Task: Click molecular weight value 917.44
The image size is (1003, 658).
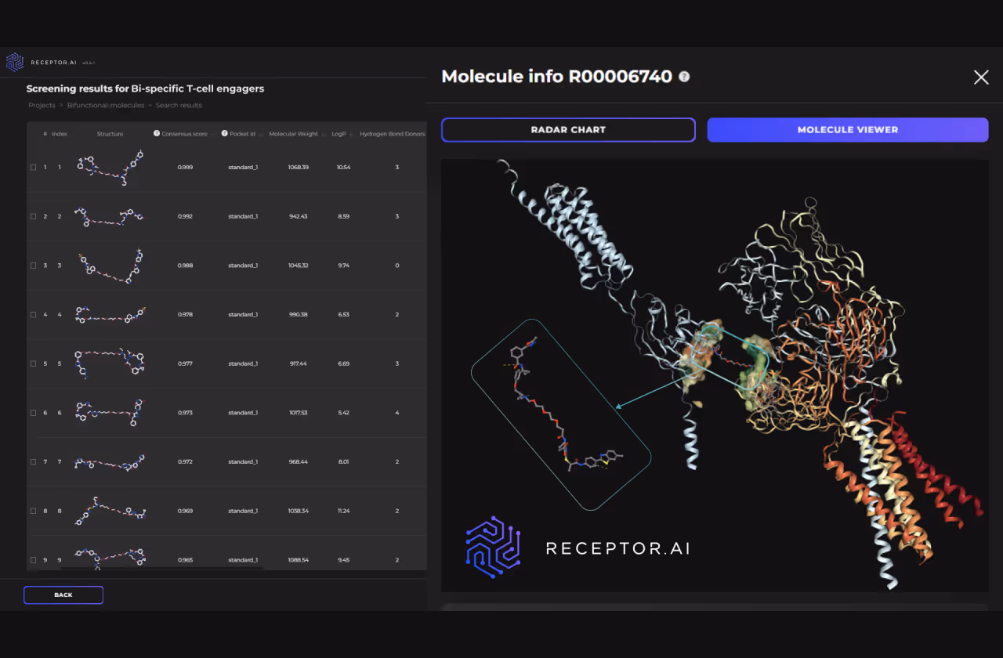Action: click(298, 363)
